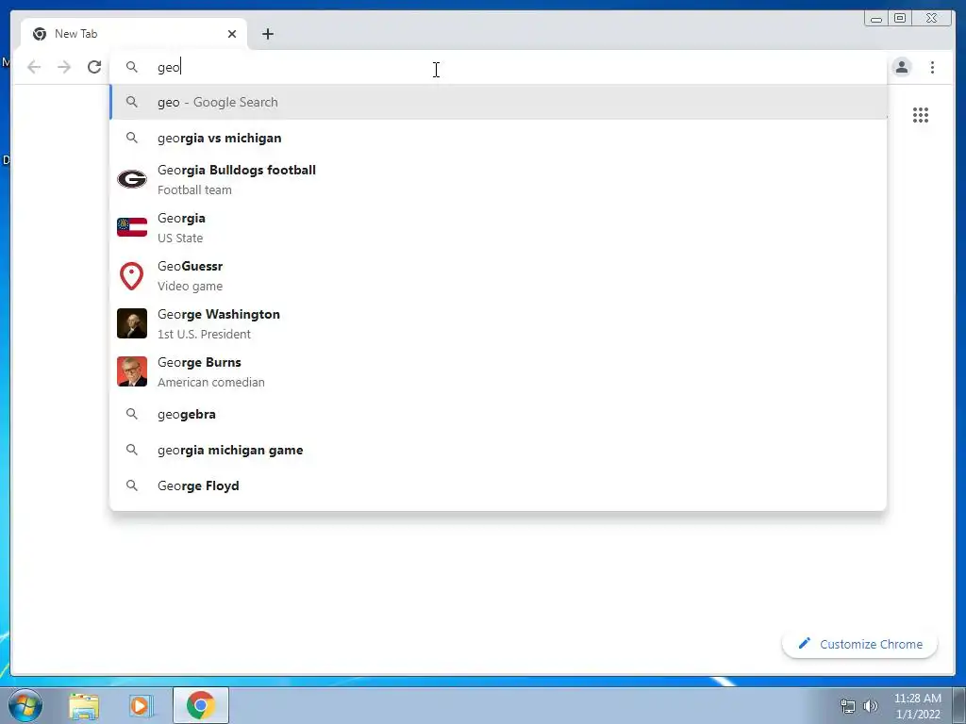Open the Chrome profile avatar icon
The image size is (966, 724).
(x=902, y=67)
